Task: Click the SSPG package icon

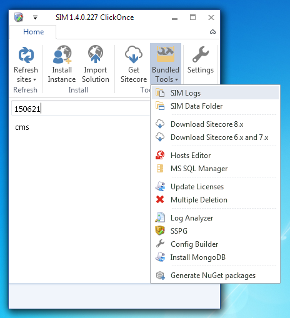Action: tap(160, 231)
